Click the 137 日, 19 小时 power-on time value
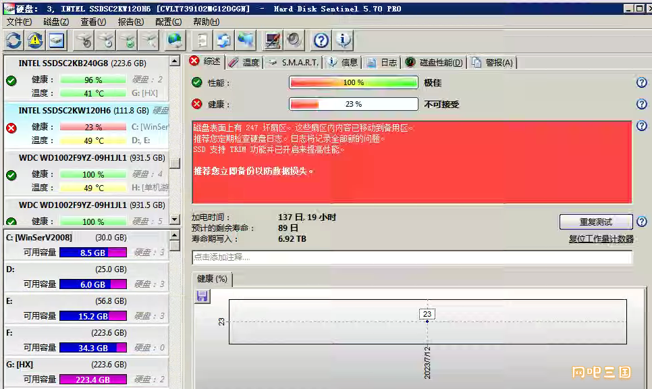Screen dimensions: 652x389 (x=307, y=217)
